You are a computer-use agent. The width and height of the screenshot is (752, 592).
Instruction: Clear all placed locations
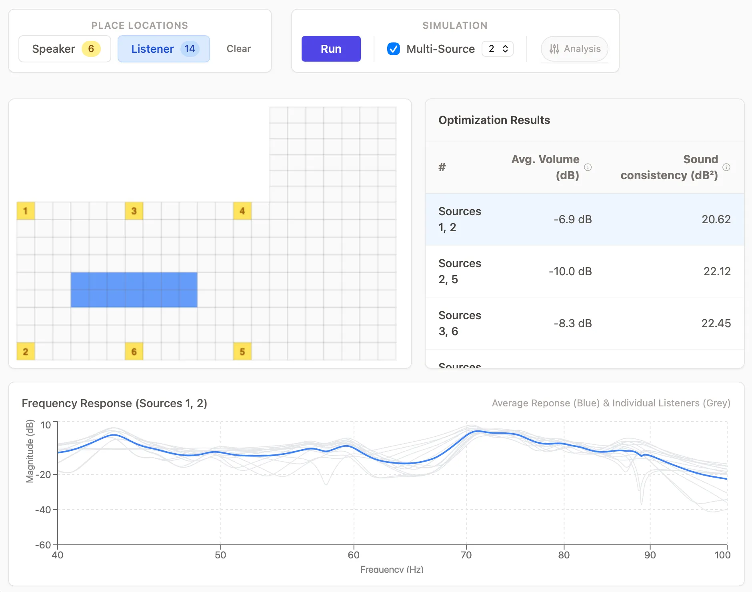[238, 49]
